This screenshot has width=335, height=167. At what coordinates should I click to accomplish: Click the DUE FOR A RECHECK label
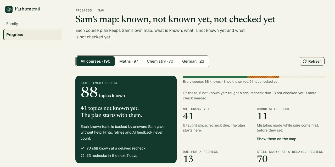point(200,152)
